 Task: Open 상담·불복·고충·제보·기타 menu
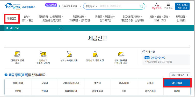[x=160, y=19]
